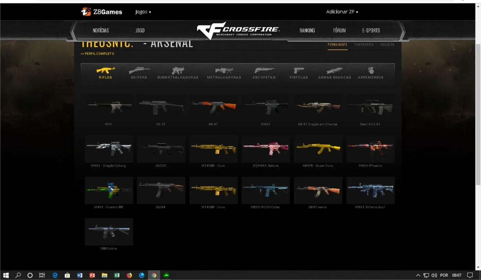The width and height of the screenshot is (481, 280).
Task: Open the green cloud app in the taskbar
Action: (x=166, y=275)
